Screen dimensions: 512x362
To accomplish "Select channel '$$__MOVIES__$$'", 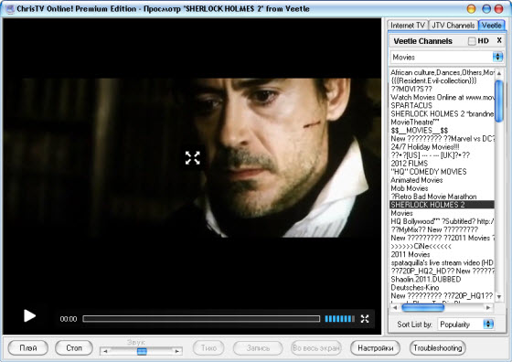I will point(443,130).
